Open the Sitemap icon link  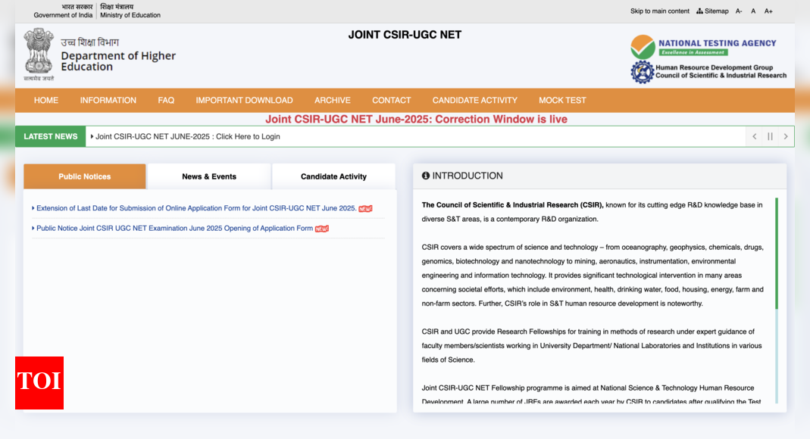[x=712, y=11]
